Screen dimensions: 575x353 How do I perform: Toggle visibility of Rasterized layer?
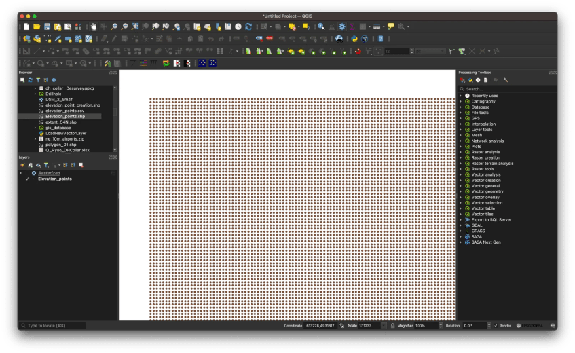tap(27, 173)
